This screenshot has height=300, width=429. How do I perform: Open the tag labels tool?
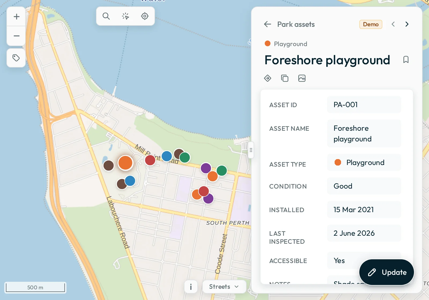pyautogui.click(x=16, y=58)
